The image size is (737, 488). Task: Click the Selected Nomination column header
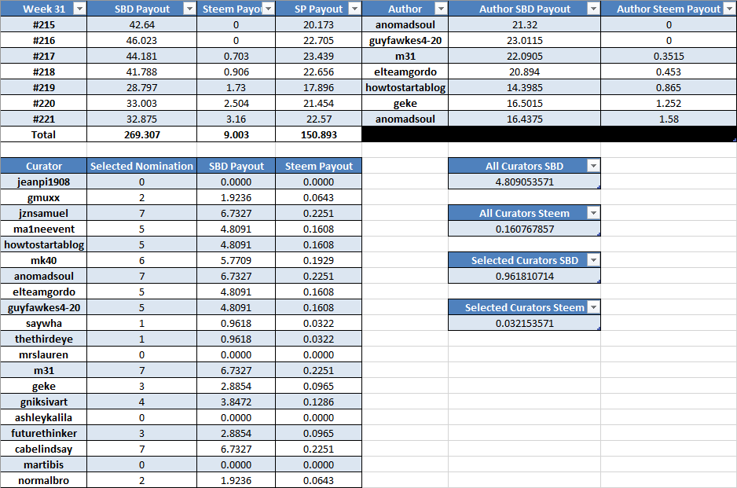[142, 166]
